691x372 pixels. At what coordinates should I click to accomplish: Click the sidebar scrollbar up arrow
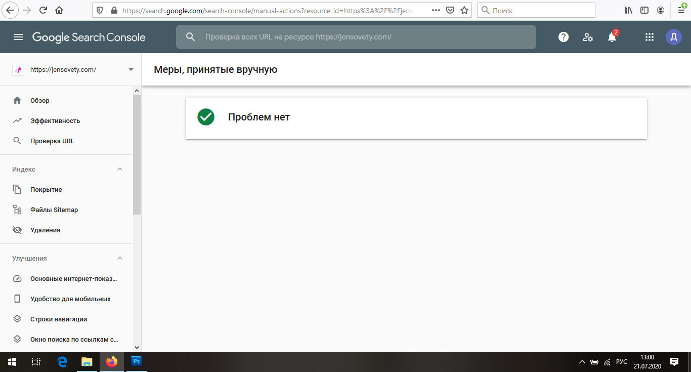[x=137, y=91]
